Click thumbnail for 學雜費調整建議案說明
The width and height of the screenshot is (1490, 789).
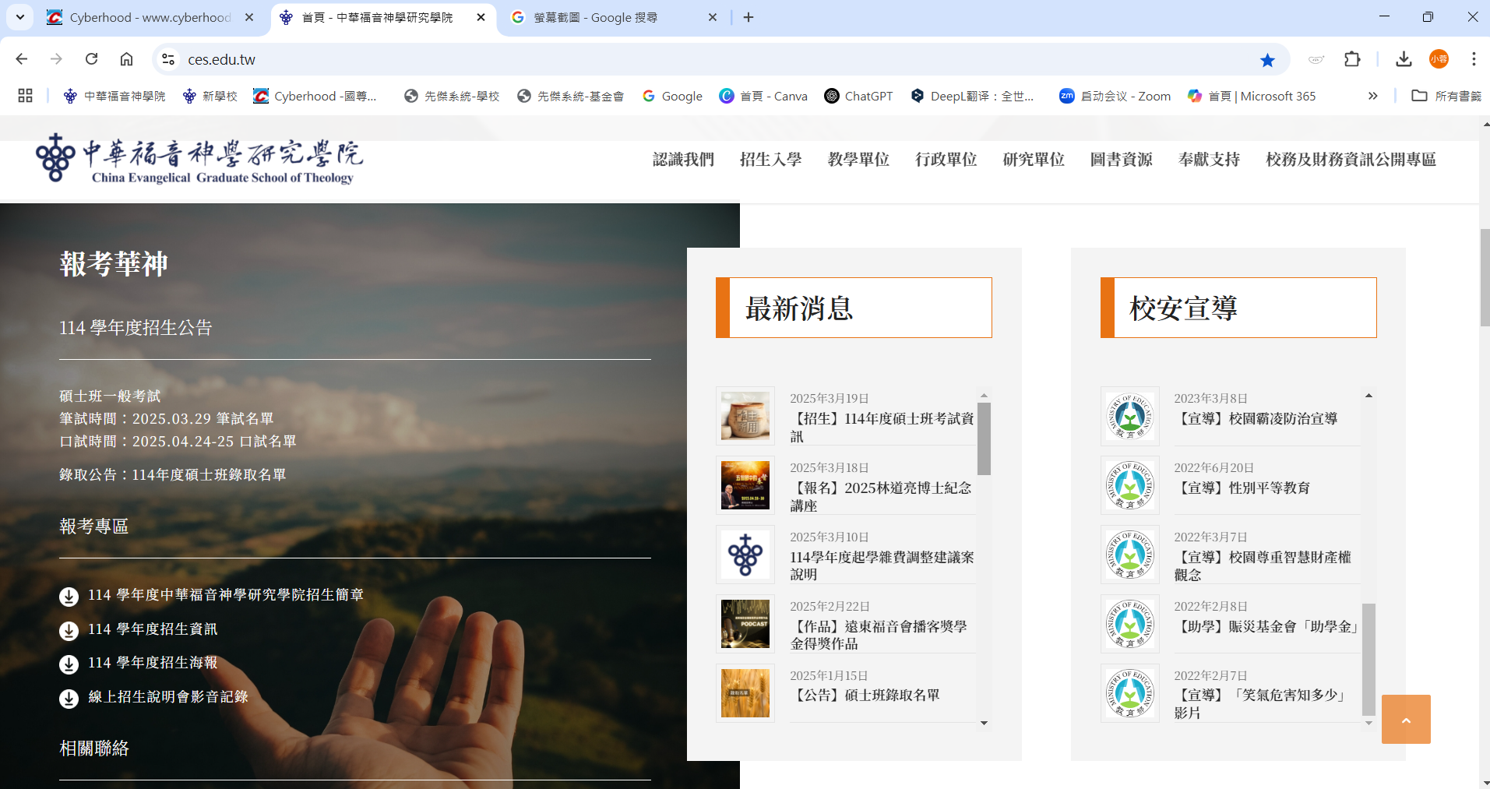(x=745, y=555)
